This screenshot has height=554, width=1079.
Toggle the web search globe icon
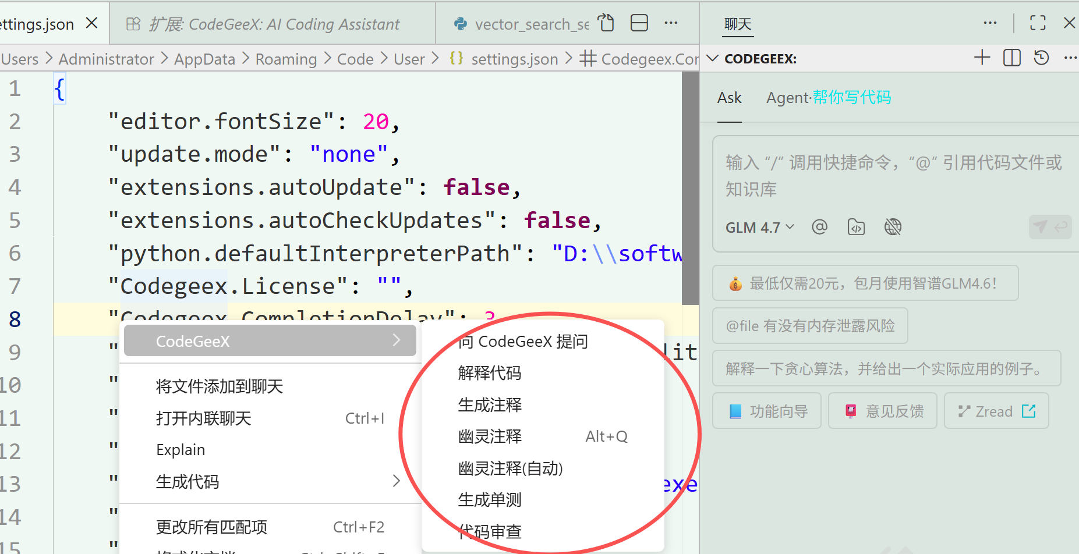[893, 227]
